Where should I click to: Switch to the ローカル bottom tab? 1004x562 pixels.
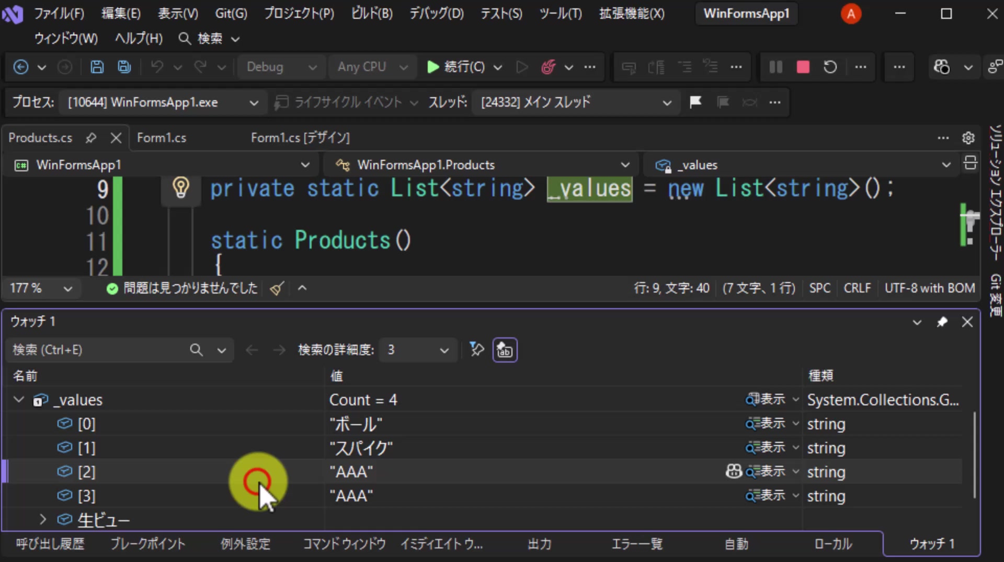coord(833,544)
